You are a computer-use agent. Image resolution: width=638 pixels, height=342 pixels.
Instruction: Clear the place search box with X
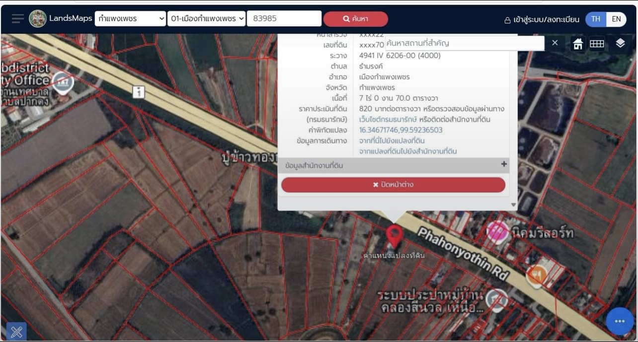coord(555,43)
